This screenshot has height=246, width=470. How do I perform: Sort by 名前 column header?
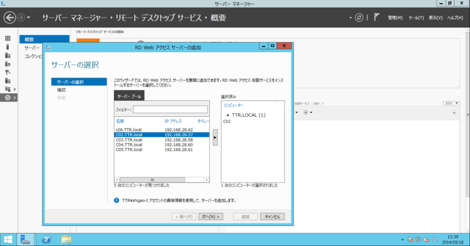click(120, 121)
